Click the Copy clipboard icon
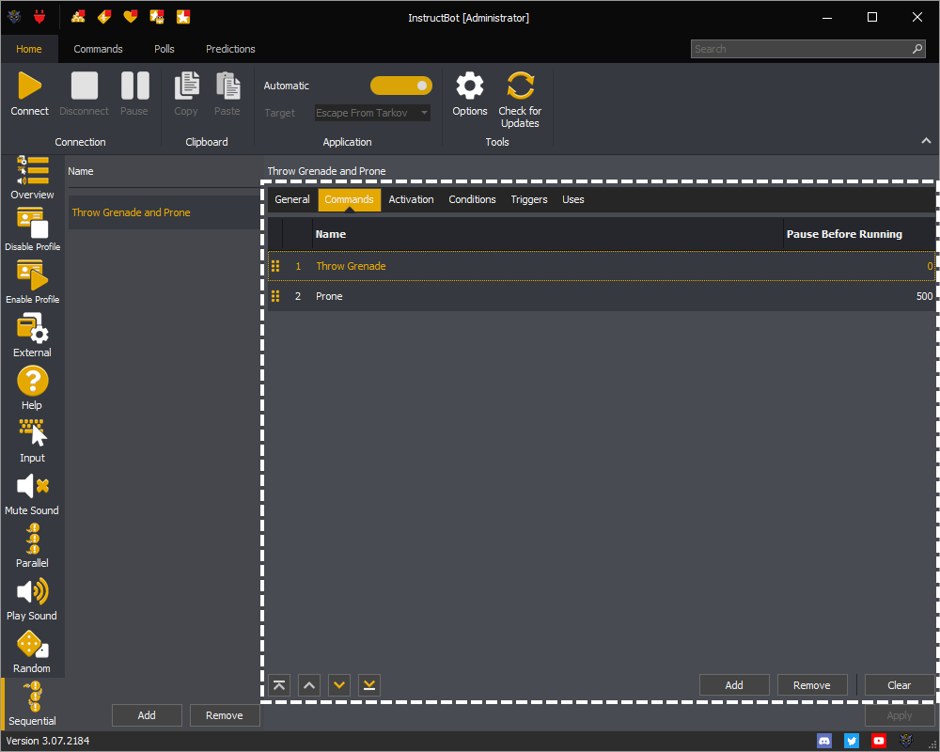Image resolution: width=940 pixels, height=752 pixels. pos(186,86)
